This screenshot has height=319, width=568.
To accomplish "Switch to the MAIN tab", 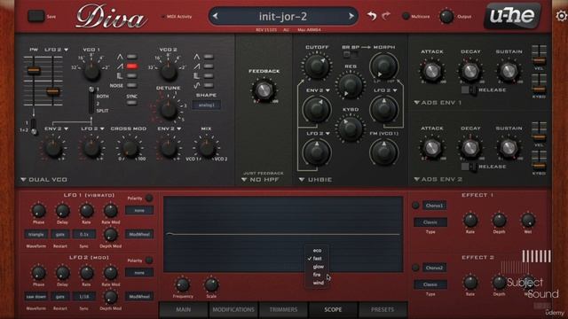I will coord(184,309).
